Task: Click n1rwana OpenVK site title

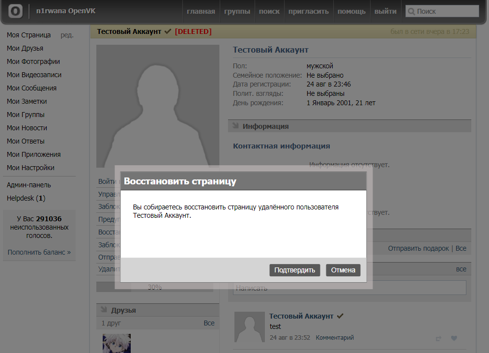Action: 66,11
